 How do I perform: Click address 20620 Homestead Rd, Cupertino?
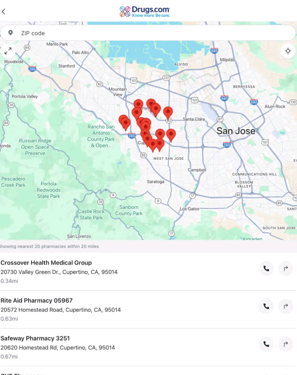coord(58,347)
